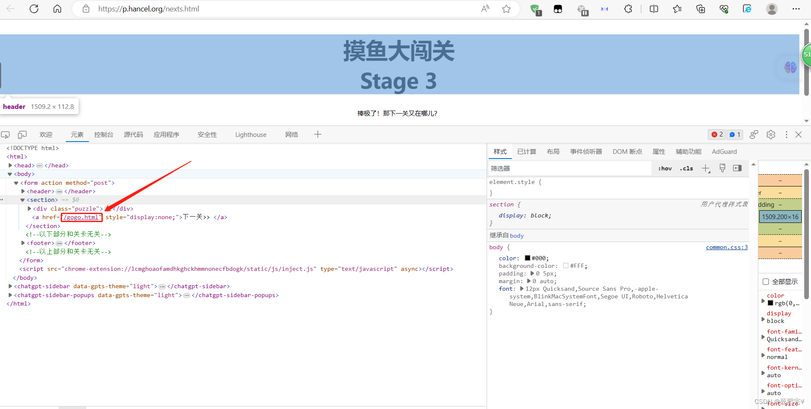Image resolution: width=811 pixels, height=409 pixels.
Task: Open the 已计算 styles tab
Action: click(x=527, y=152)
